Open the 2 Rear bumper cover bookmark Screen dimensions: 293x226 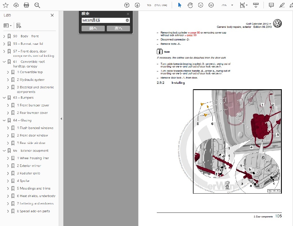pyautogui.click(x=32, y=113)
